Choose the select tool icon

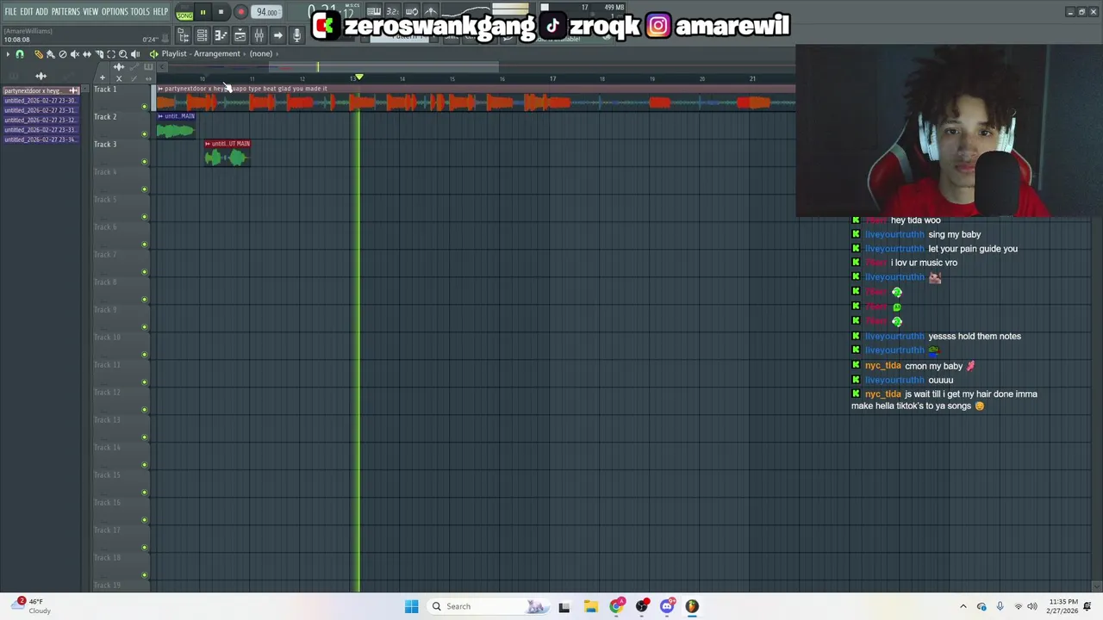click(x=110, y=54)
